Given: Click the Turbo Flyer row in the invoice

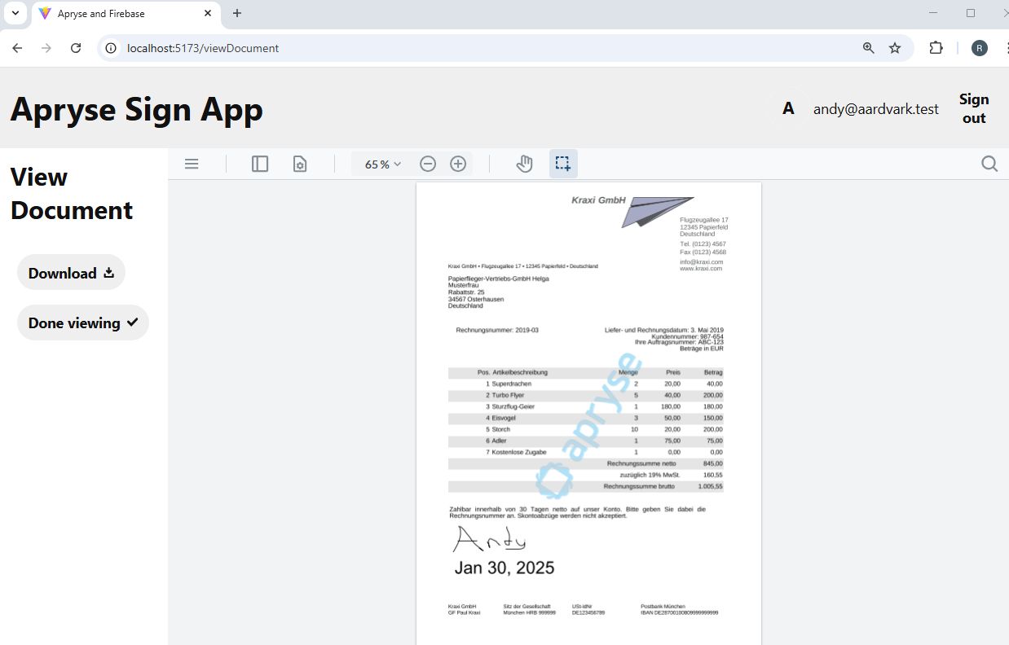Looking at the screenshot, I should click(x=586, y=395).
